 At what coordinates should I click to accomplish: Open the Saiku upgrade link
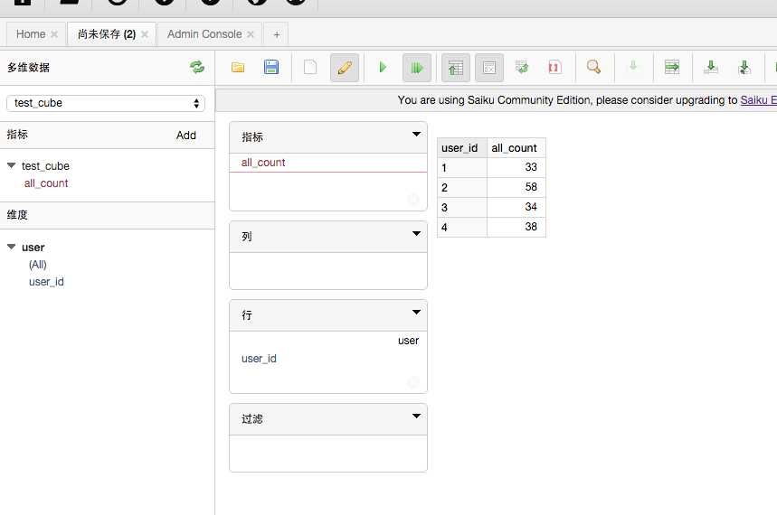coord(758,100)
